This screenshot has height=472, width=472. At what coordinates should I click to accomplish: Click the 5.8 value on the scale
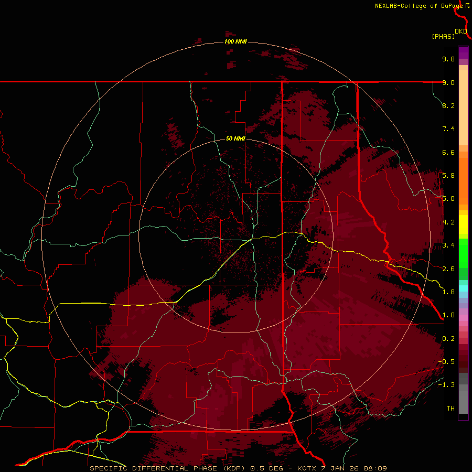448,176
